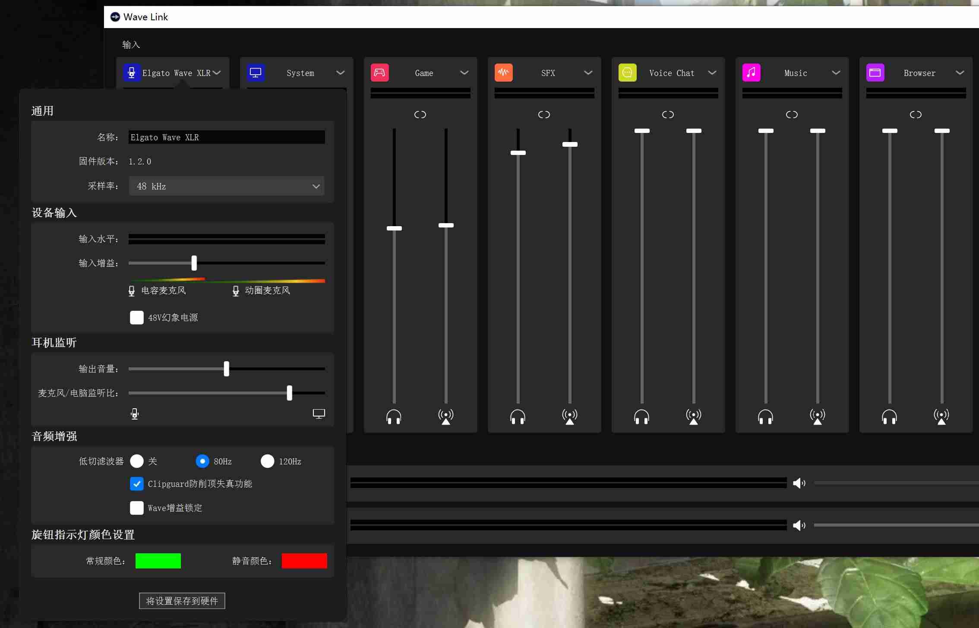This screenshot has width=979, height=628.
Task: Click the Voice Chat channel icon
Action: [x=627, y=73]
